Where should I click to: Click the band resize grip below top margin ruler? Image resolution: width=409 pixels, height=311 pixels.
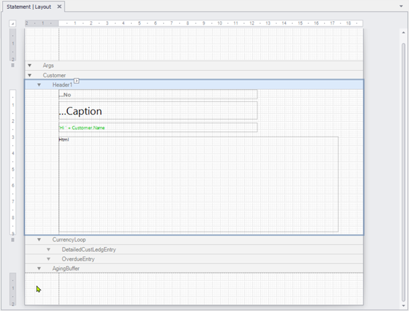(x=12, y=65)
